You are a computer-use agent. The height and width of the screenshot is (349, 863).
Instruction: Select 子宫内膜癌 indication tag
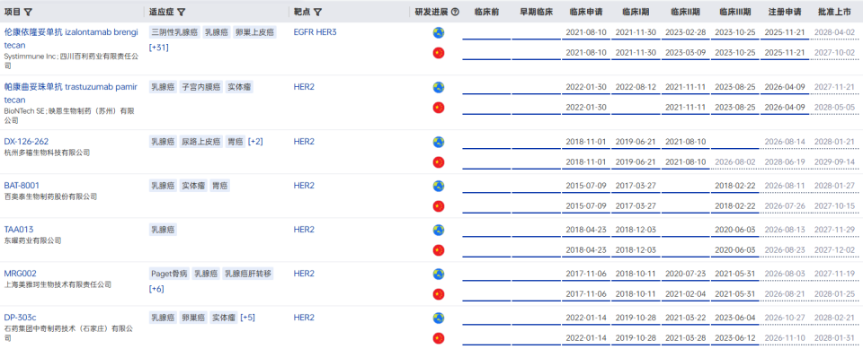pyautogui.click(x=201, y=87)
